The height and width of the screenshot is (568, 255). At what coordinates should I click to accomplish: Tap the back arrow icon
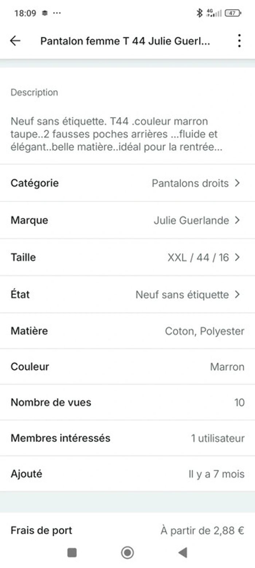pyautogui.click(x=15, y=41)
